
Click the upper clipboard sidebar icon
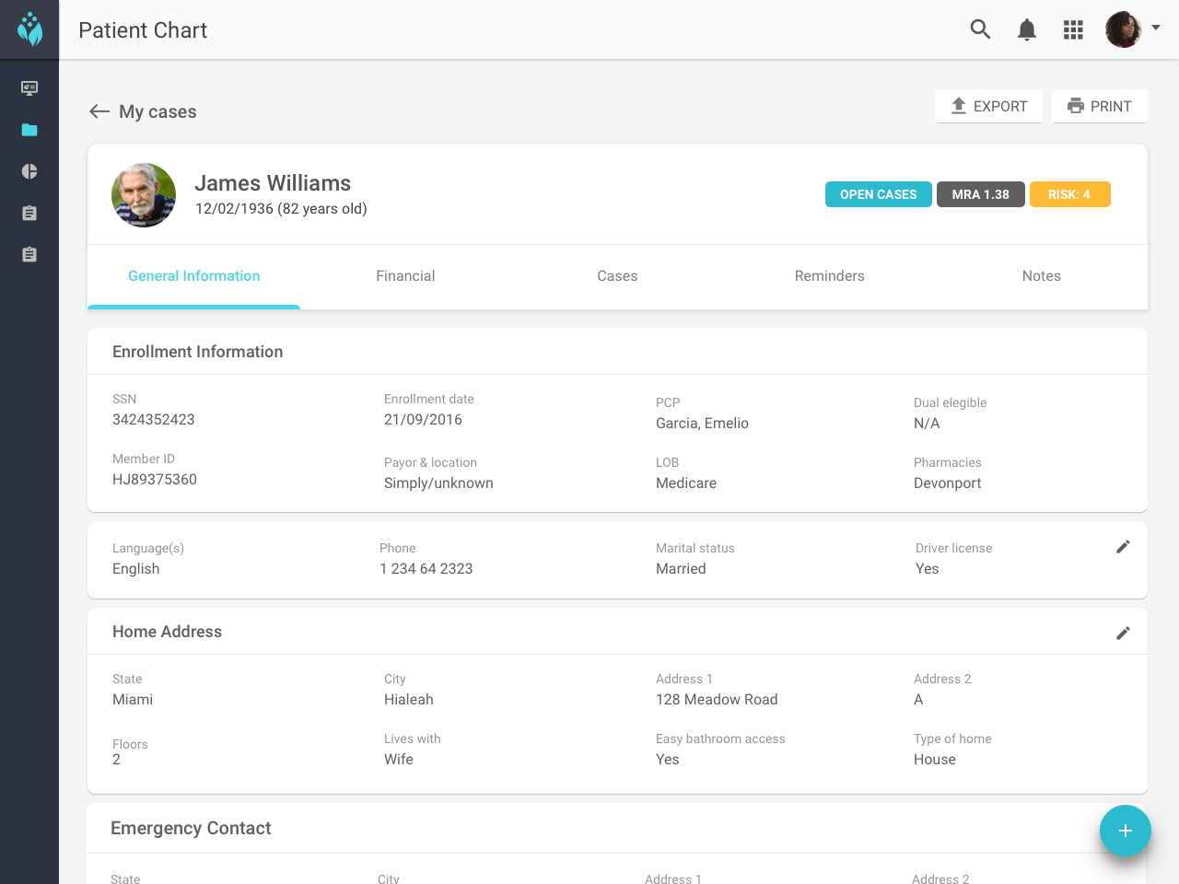pyautogui.click(x=29, y=213)
